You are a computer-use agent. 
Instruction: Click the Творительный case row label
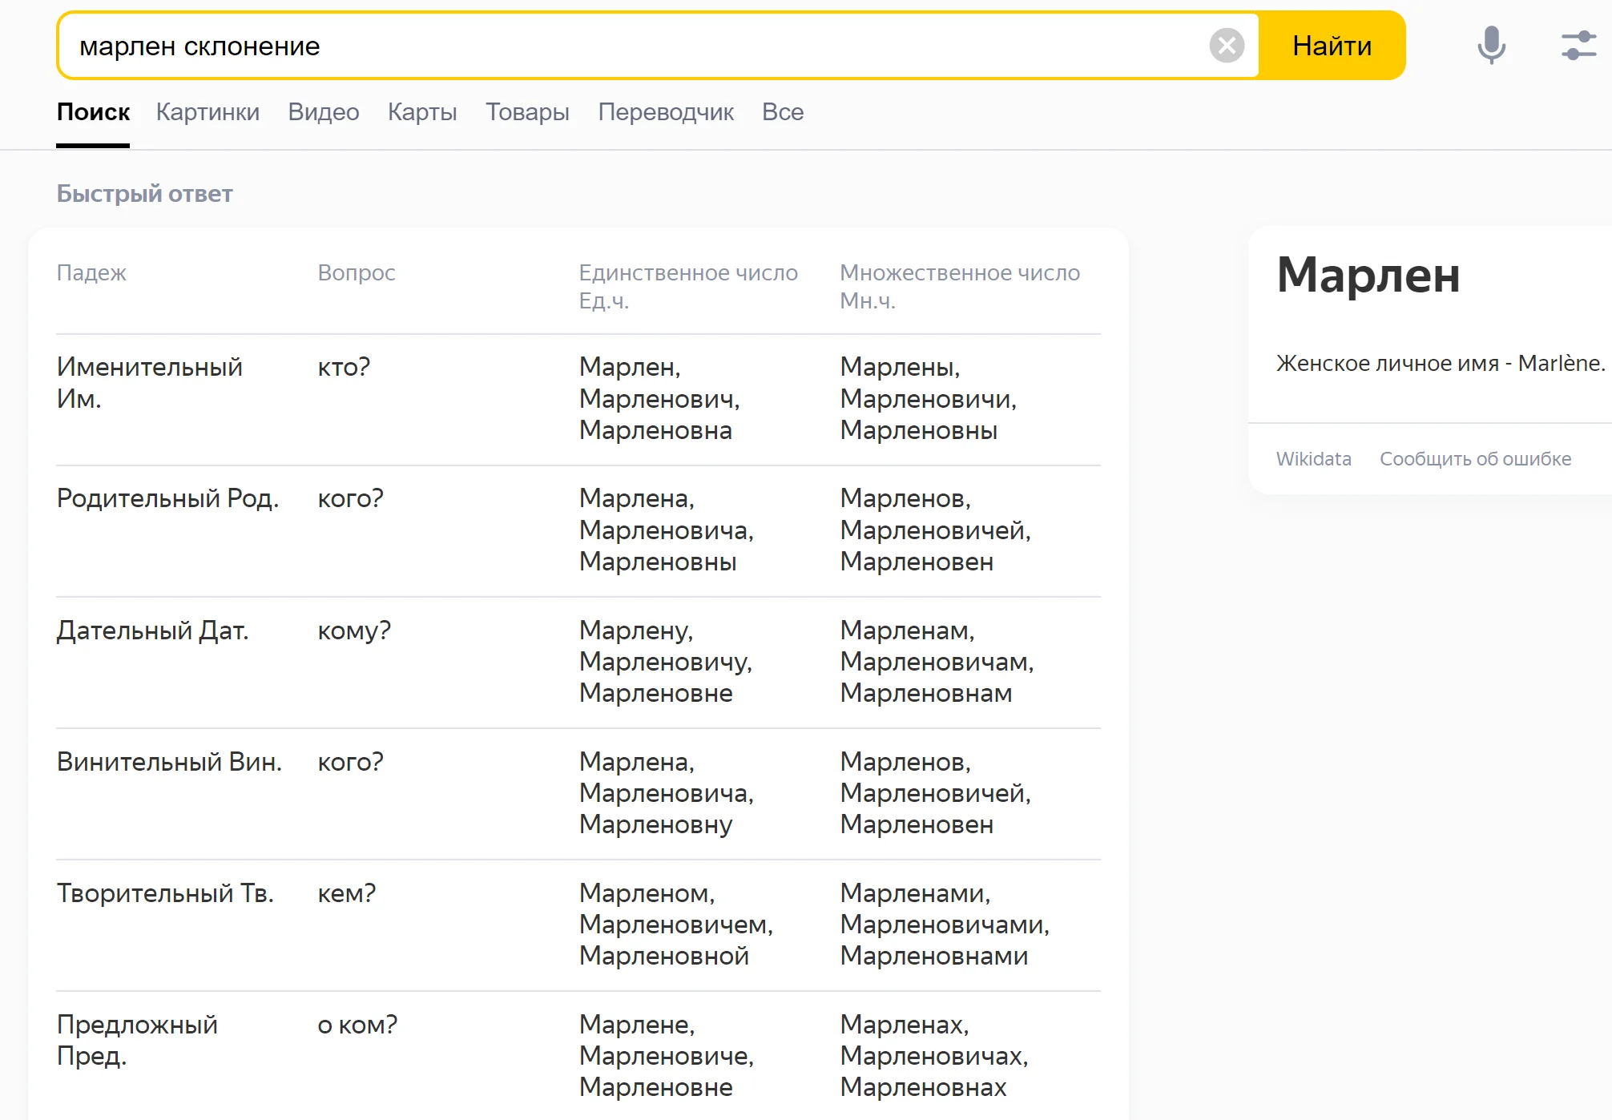[165, 893]
